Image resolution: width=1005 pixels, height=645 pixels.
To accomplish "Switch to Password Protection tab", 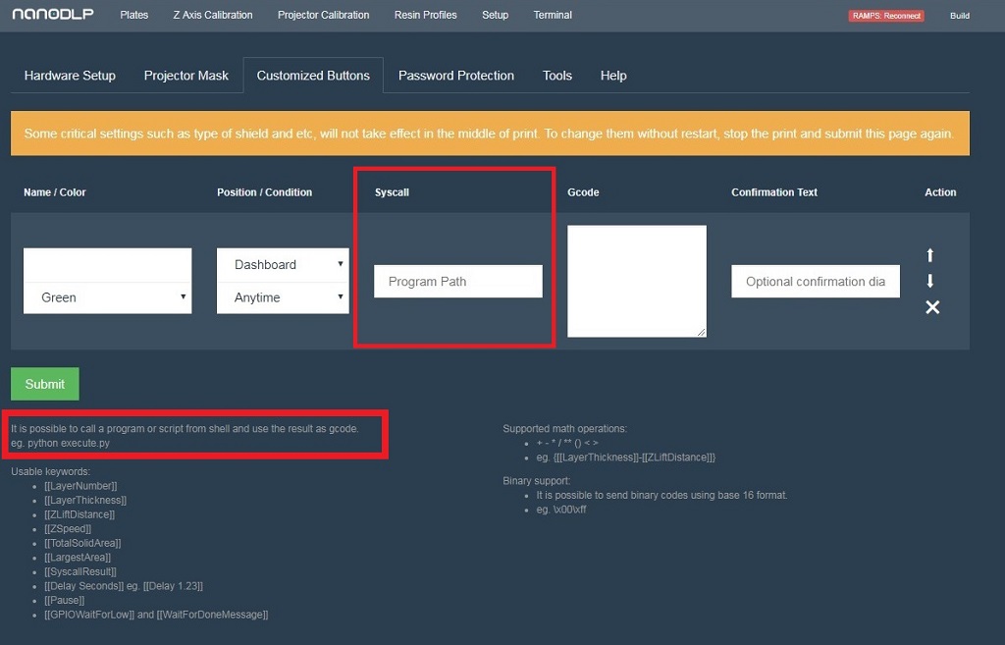I will click(456, 76).
